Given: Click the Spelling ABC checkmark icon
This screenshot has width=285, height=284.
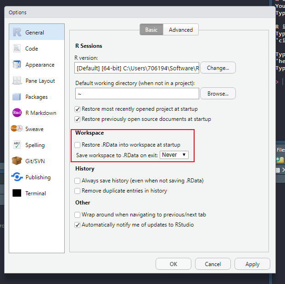Looking at the screenshot, I should point(17,145).
